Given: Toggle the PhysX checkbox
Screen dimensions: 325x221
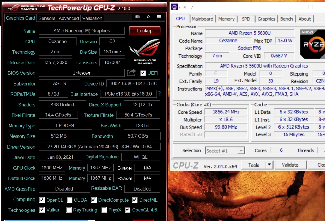Looking at the screenshot, I should click(x=104, y=210).
